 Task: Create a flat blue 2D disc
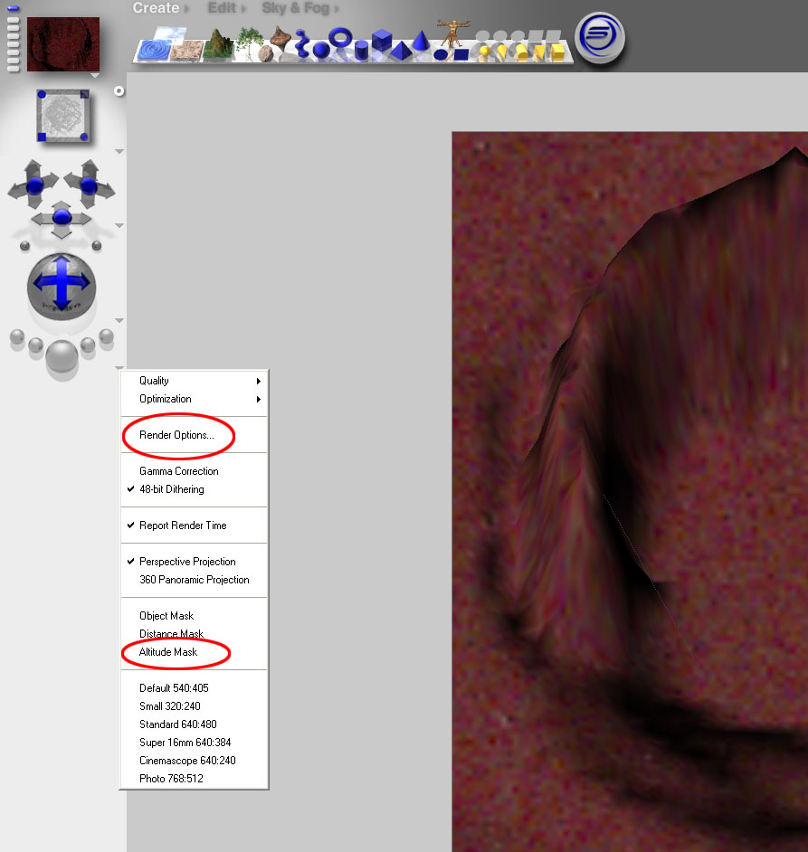[441, 54]
